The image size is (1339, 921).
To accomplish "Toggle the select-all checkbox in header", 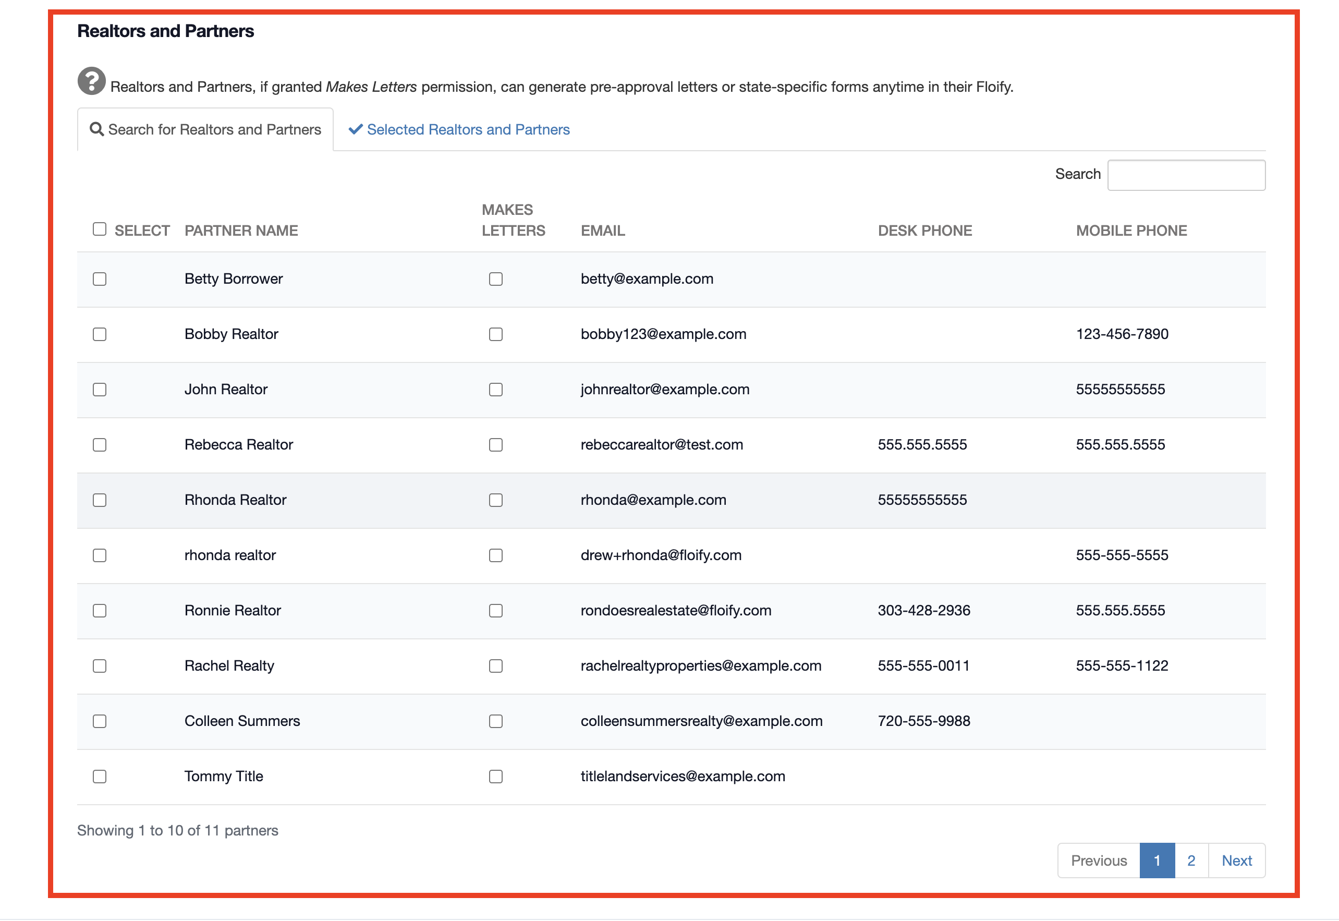I will tap(100, 229).
